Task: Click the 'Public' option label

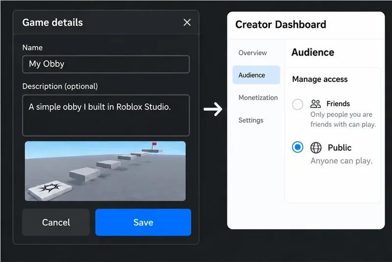Action: click(340, 147)
